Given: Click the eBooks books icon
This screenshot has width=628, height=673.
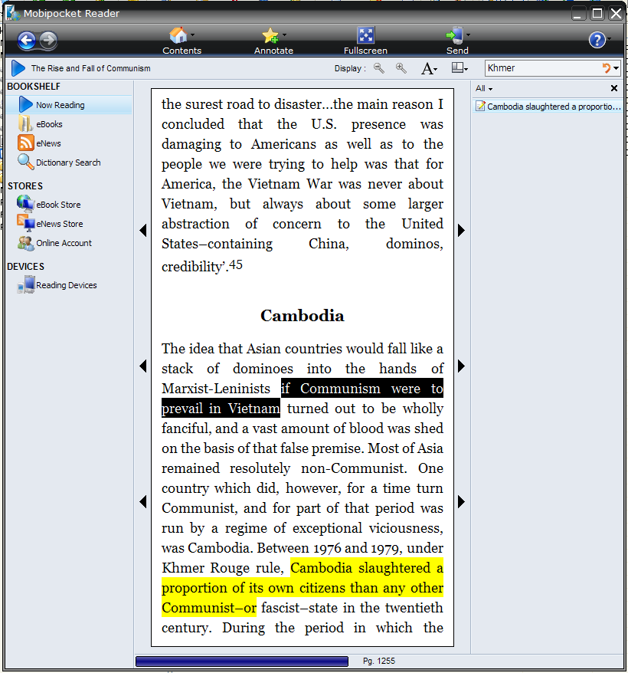Looking at the screenshot, I should tap(25, 124).
